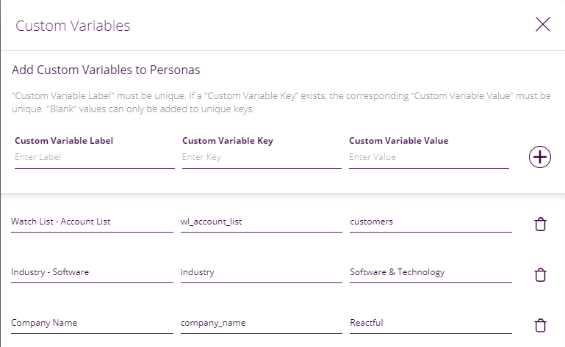565x347 pixels.
Task: Add a new custom variable with plus icon
Action: 540,157
